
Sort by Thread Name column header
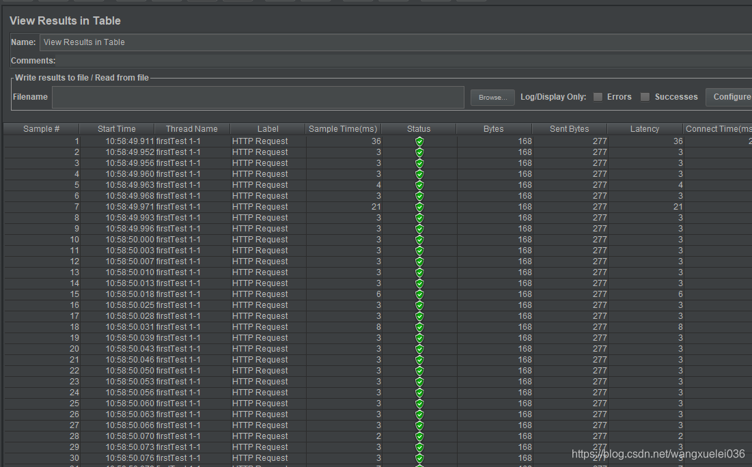pyautogui.click(x=192, y=129)
